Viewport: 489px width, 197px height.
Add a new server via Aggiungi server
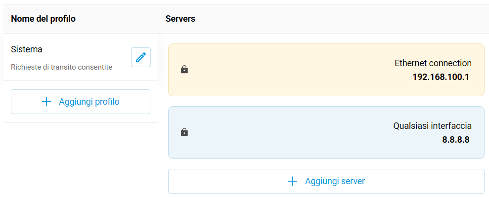click(x=326, y=181)
